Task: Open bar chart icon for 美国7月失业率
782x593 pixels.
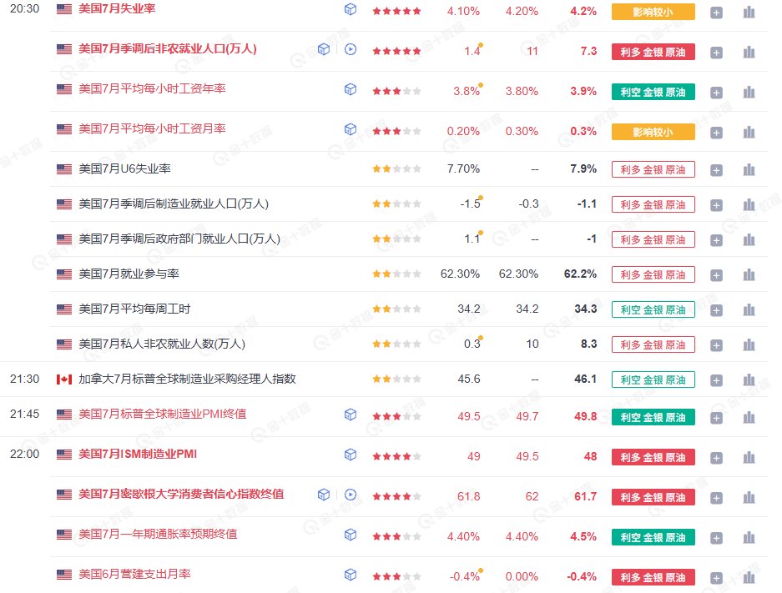Action: click(749, 12)
